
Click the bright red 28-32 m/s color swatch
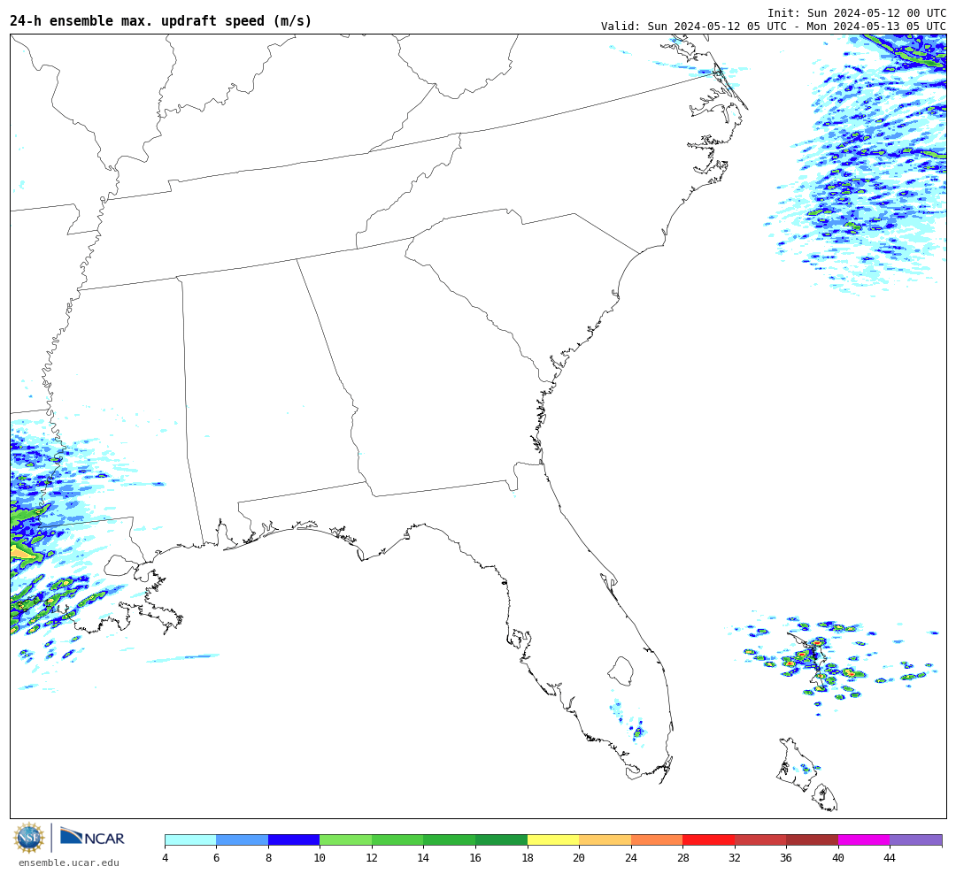click(x=708, y=840)
